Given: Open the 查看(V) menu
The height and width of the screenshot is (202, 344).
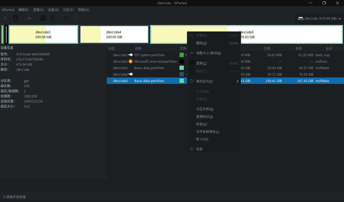Looking at the screenshot, I should (x=38, y=10).
